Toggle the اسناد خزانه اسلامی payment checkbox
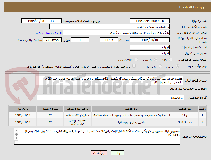Viewport: 211px width, 160px height. 134,66
